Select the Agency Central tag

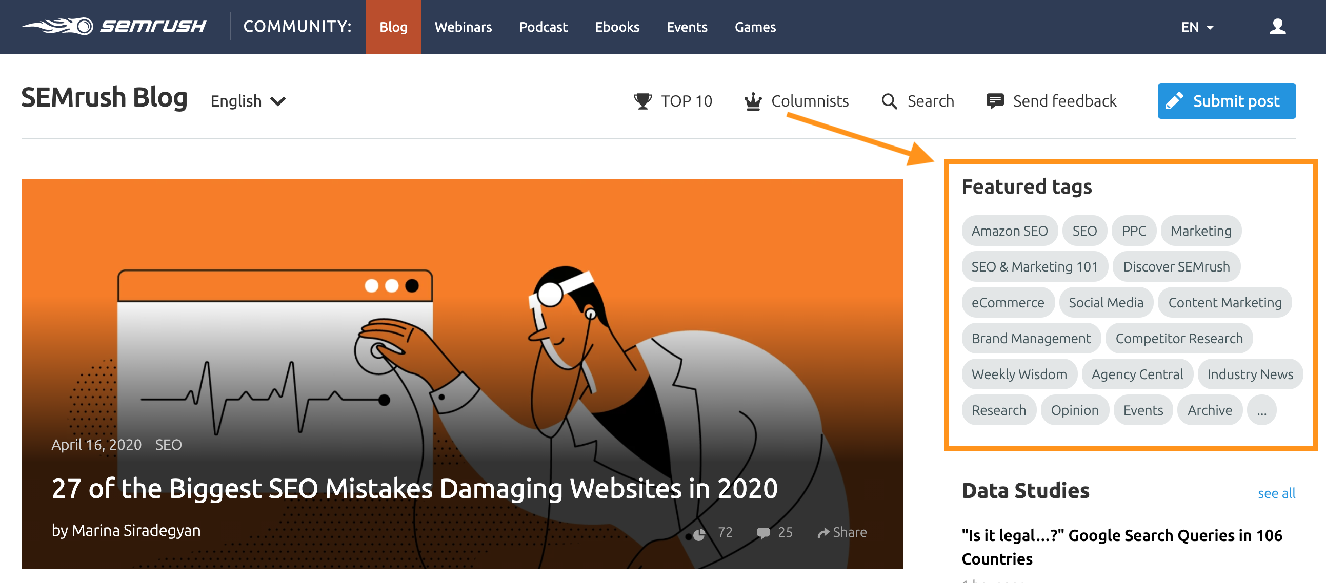(x=1137, y=374)
